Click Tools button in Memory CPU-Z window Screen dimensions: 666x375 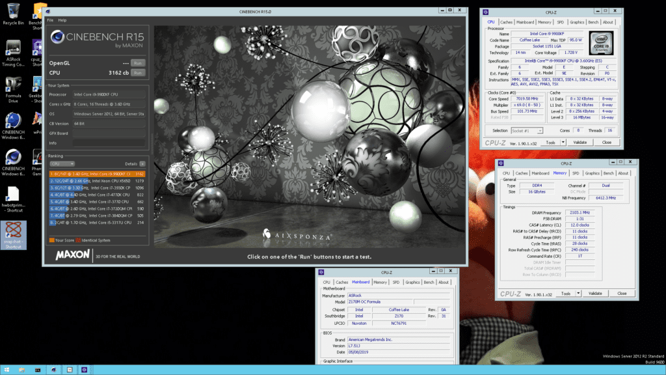566,294
